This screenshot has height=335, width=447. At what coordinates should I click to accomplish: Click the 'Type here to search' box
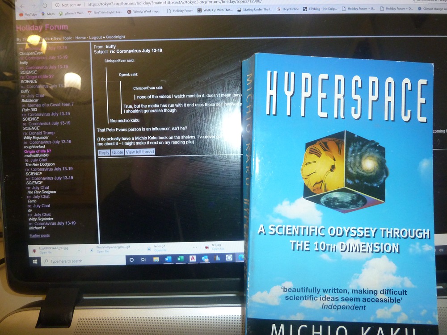[x=67, y=261]
